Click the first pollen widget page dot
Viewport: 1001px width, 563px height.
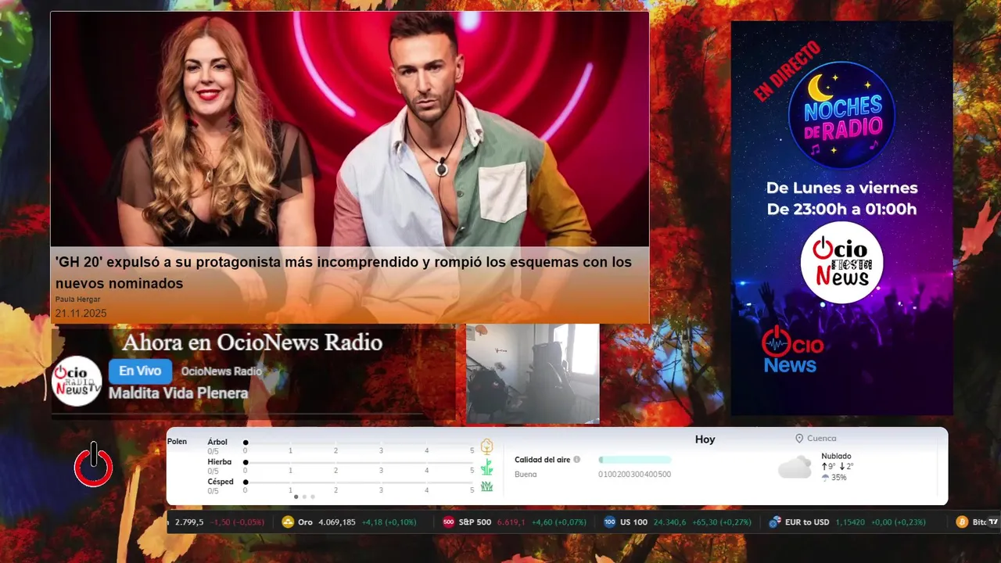296,497
